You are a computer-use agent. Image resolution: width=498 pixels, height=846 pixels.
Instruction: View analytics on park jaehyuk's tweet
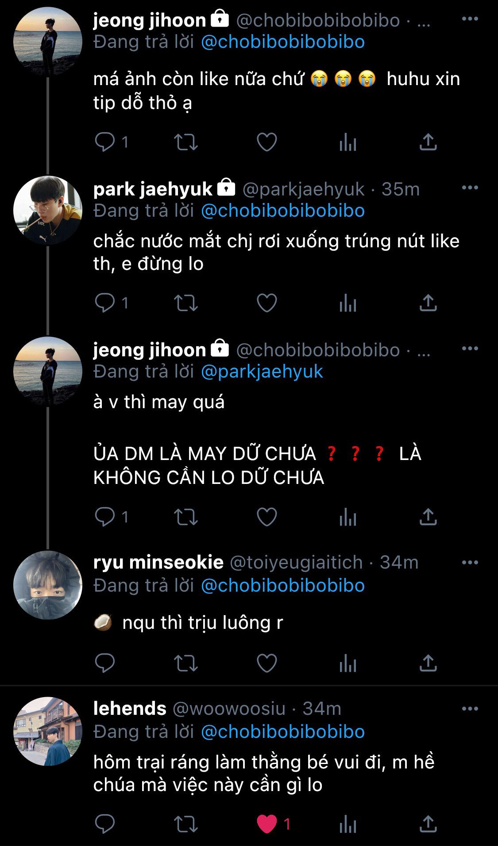pos(347,303)
